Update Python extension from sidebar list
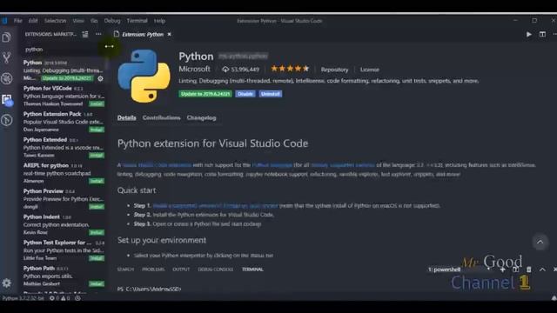This screenshot has height=313, width=557. [x=67, y=78]
